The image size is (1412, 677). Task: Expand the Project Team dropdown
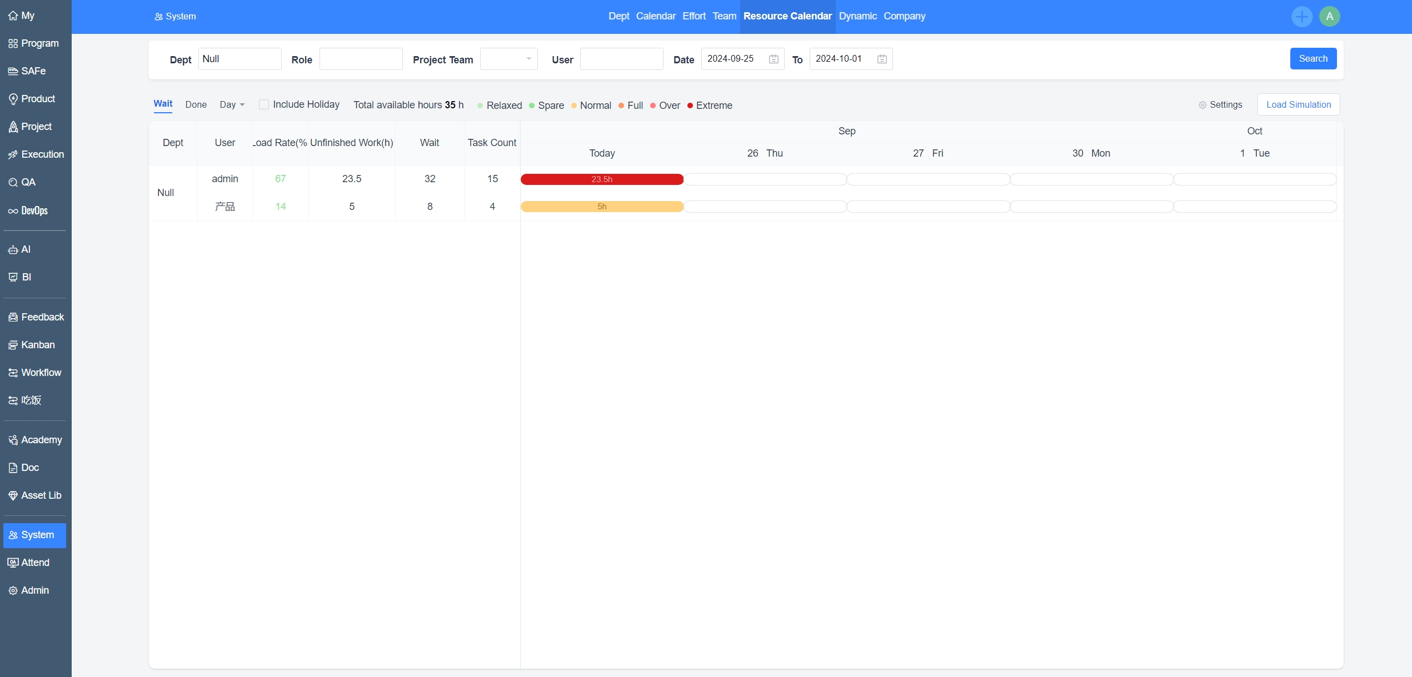[508, 59]
